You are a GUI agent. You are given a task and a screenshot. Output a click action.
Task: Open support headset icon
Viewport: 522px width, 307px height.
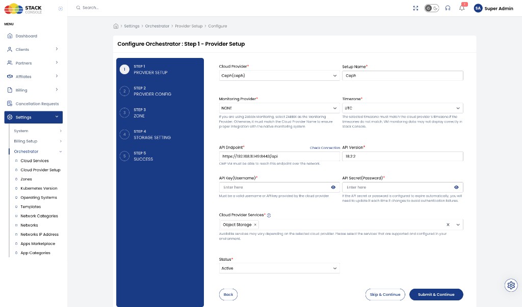[x=448, y=8]
